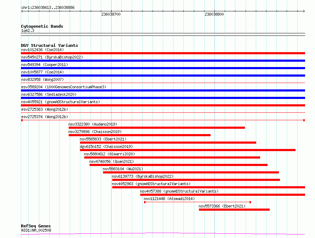Open variant label nsv1121448 (Alsmadi2014)
The height and width of the screenshot is (238, 315).
tap(169, 199)
